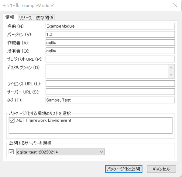Focus the 名前 field containing ExampleModule

click(110, 26)
